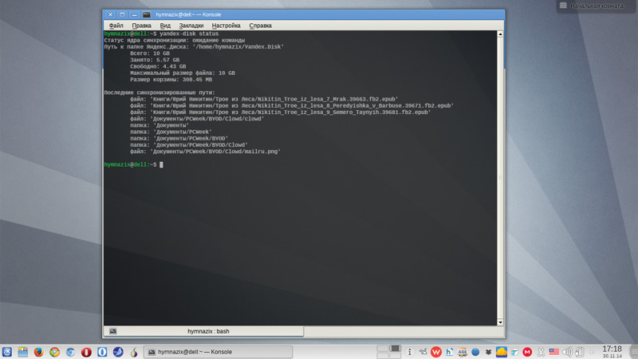The width and height of the screenshot is (638, 359).
Task: Click the file path ending 7_Mrak.39663.fb2.epub
Action: tap(274, 99)
